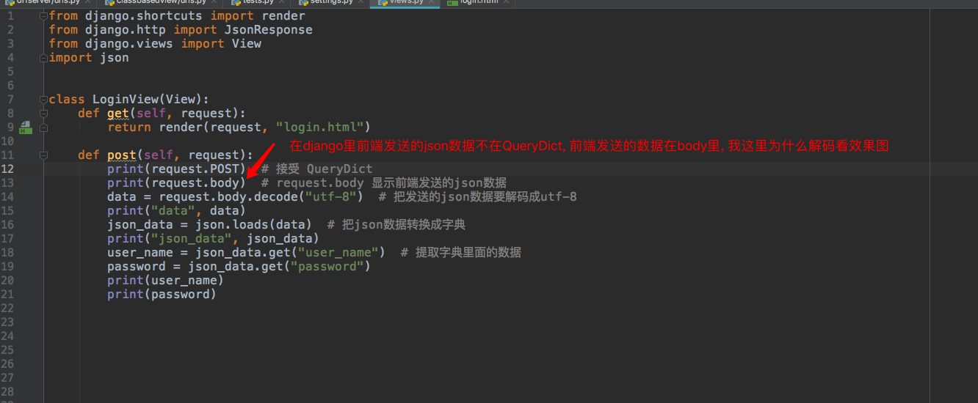Click request.body on line 13
Screen dimensions: 978x403
pyautogui.click(x=195, y=182)
